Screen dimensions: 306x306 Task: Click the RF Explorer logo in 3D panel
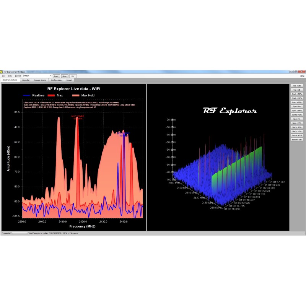pos(230,111)
